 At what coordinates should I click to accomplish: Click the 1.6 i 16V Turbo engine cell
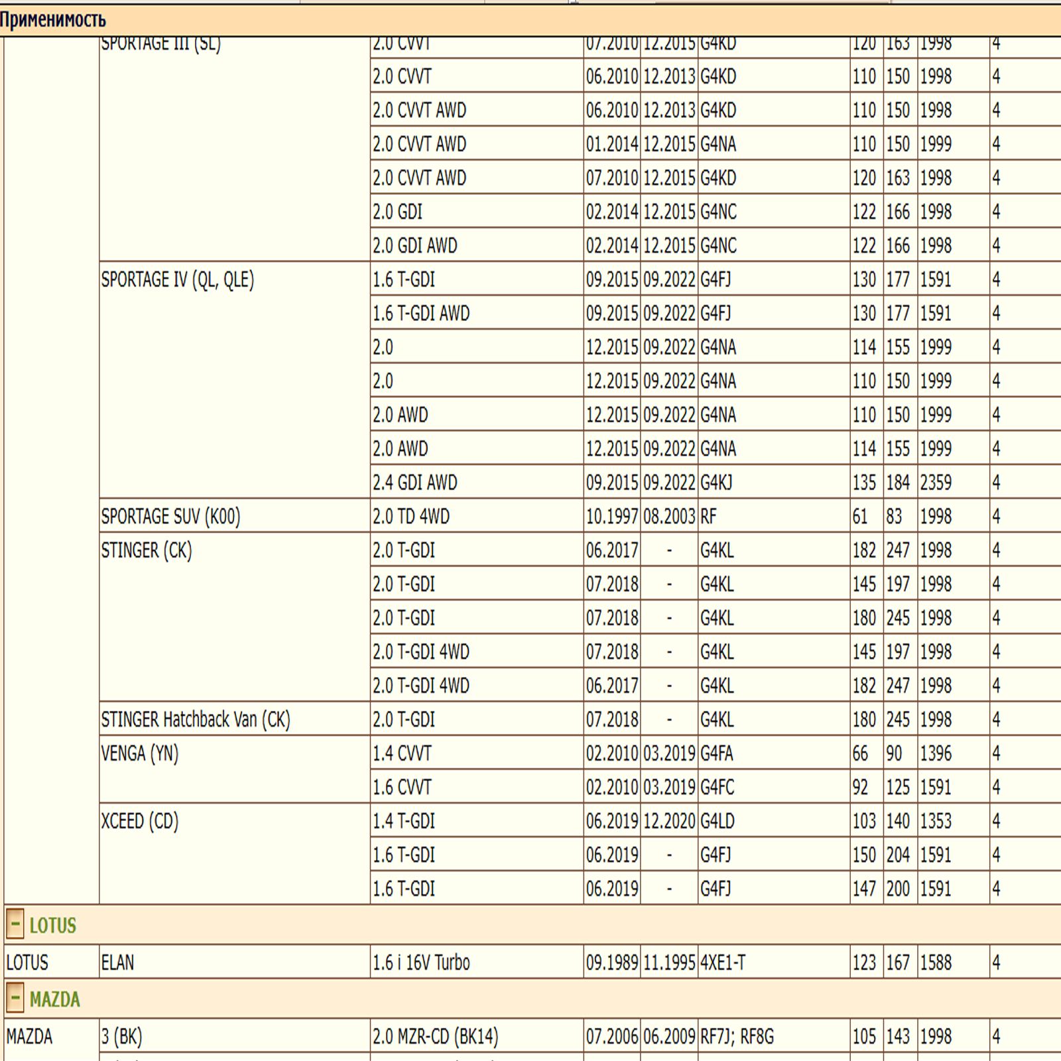click(x=421, y=962)
